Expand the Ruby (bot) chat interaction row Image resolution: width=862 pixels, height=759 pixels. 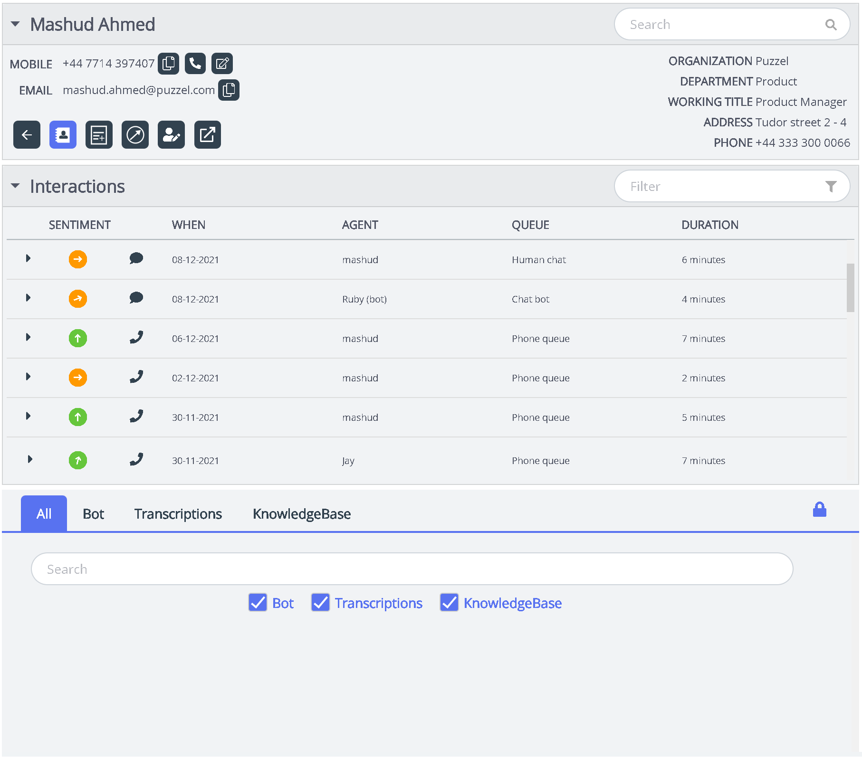[28, 298]
